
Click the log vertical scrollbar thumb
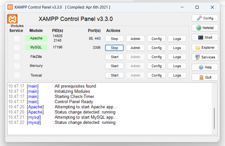coord(214,118)
